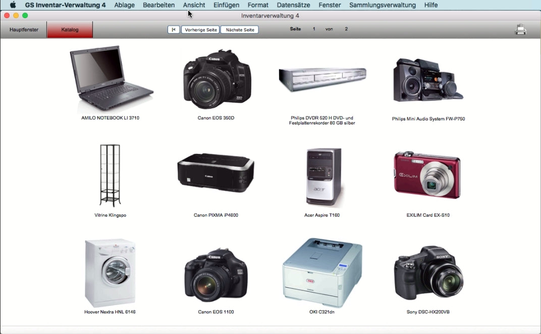Jump to the first page with the |< icon
541x334 pixels.
click(x=174, y=29)
